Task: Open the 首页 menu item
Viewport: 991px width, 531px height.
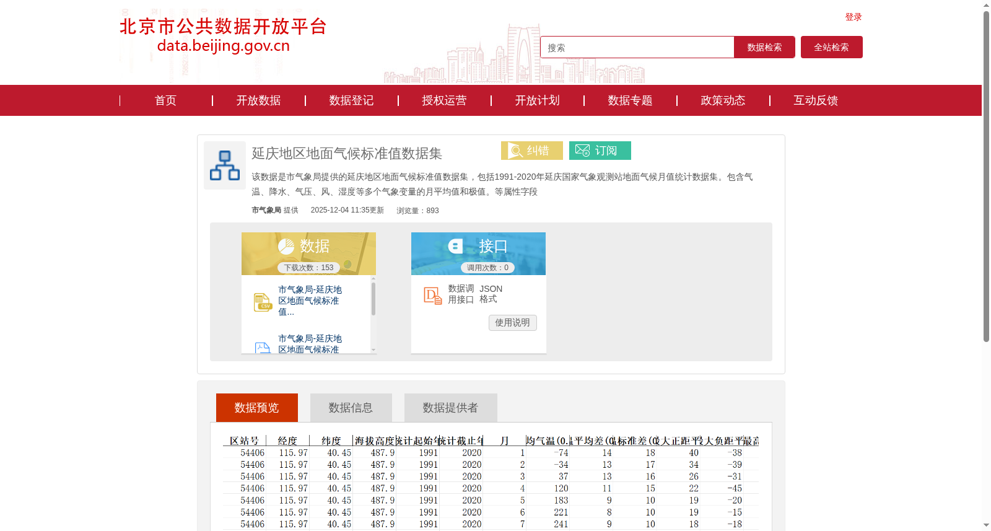Action: [x=165, y=100]
